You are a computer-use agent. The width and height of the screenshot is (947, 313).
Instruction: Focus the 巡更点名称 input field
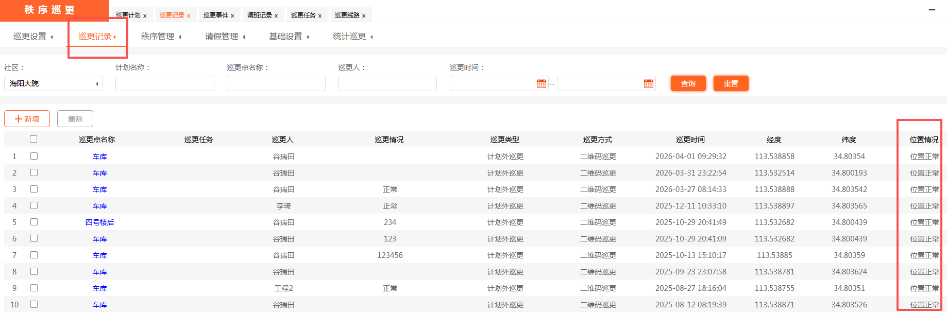276,83
